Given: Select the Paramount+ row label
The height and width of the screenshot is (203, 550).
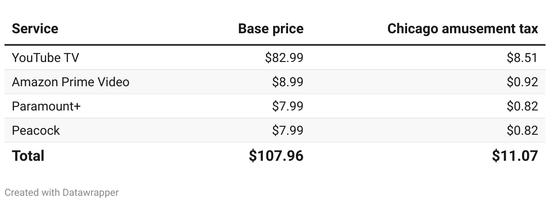Looking at the screenshot, I should click(x=46, y=106).
